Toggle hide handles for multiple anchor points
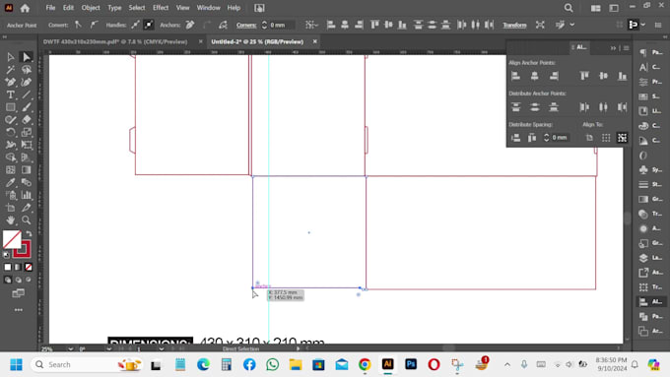This screenshot has width=670, height=377. click(x=148, y=25)
